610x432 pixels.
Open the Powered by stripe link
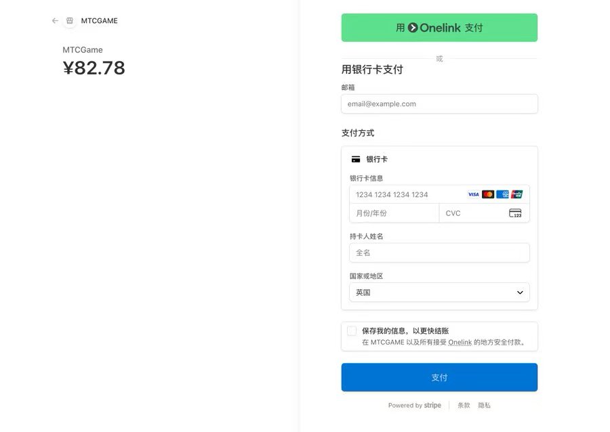[x=414, y=405]
